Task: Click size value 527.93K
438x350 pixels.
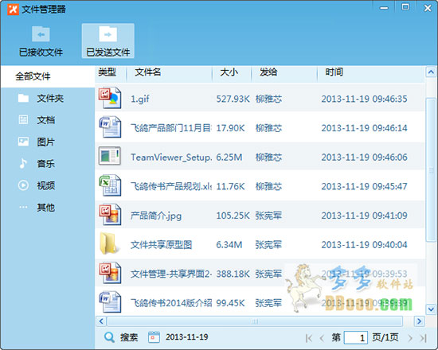Action: tap(233, 99)
